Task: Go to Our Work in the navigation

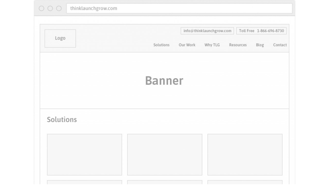Action: 187,45
